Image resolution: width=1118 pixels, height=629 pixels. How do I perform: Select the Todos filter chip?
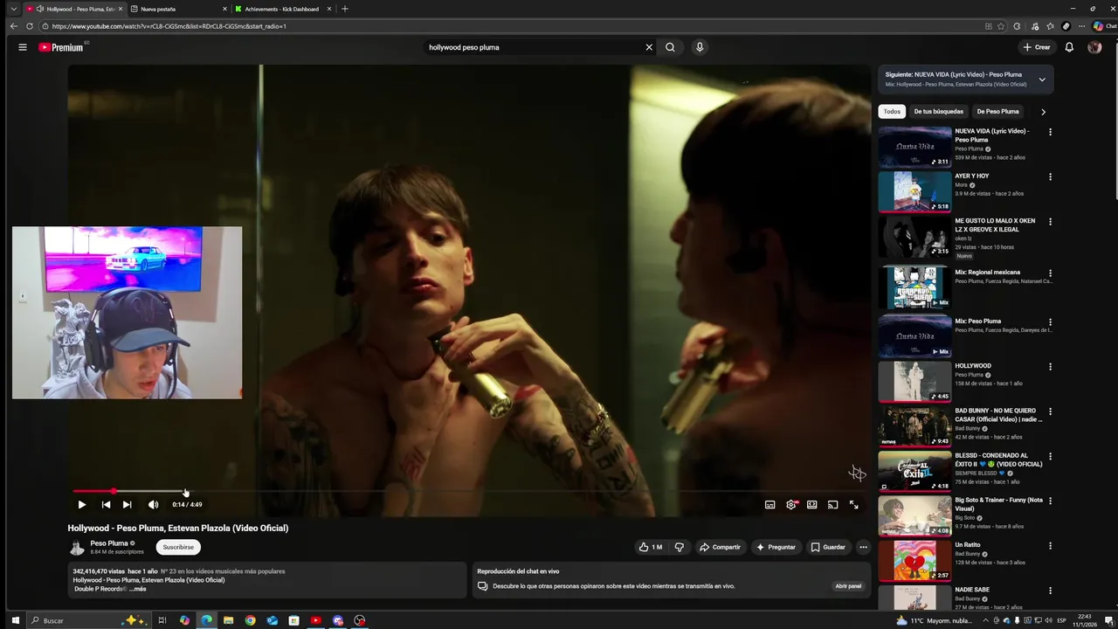pyautogui.click(x=892, y=112)
